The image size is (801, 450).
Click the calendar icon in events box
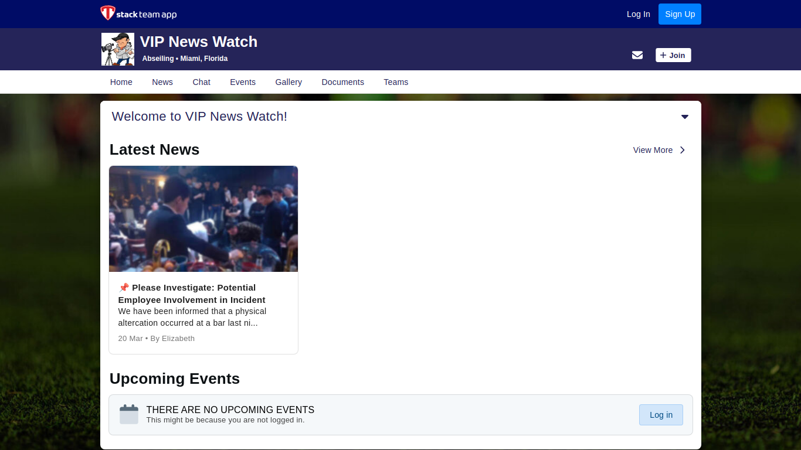[129, 414]
